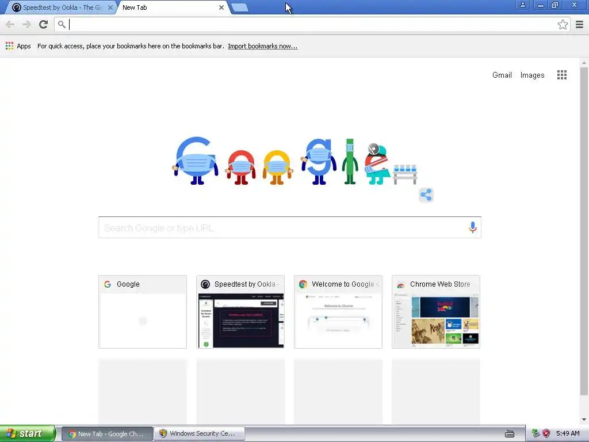Click the network tray icon

pyautogui.click(x=536, y=433)
